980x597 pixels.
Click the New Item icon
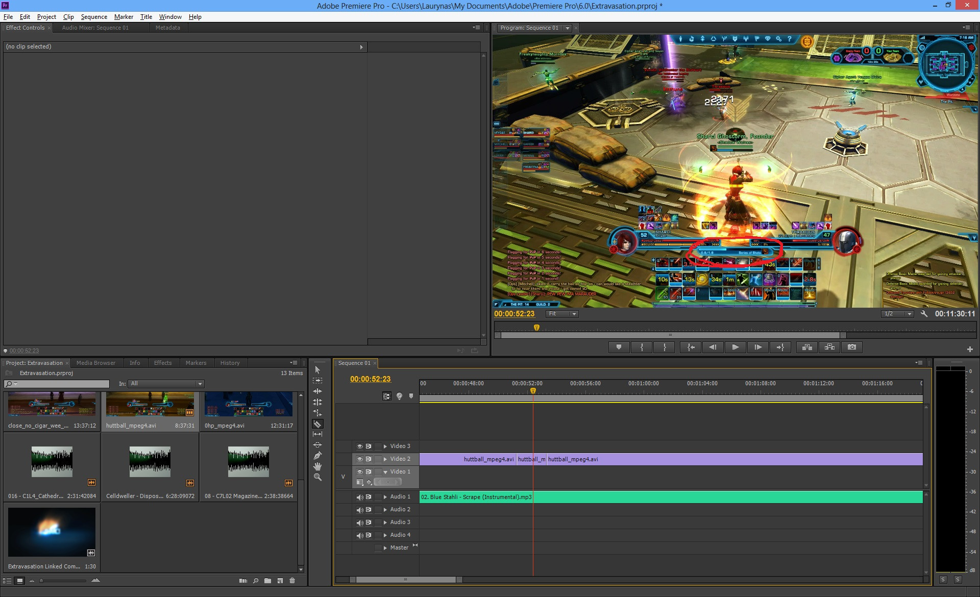pos(280,581)
